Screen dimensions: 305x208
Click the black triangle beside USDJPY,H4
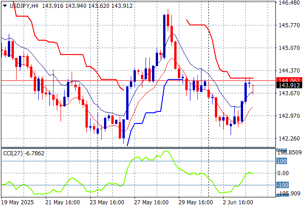[5, 6]
